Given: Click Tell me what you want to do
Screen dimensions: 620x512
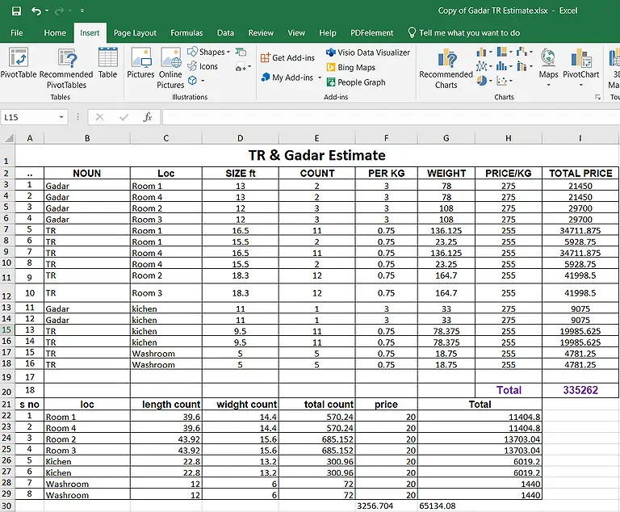Looking at the screenshot, I should 464,33.
